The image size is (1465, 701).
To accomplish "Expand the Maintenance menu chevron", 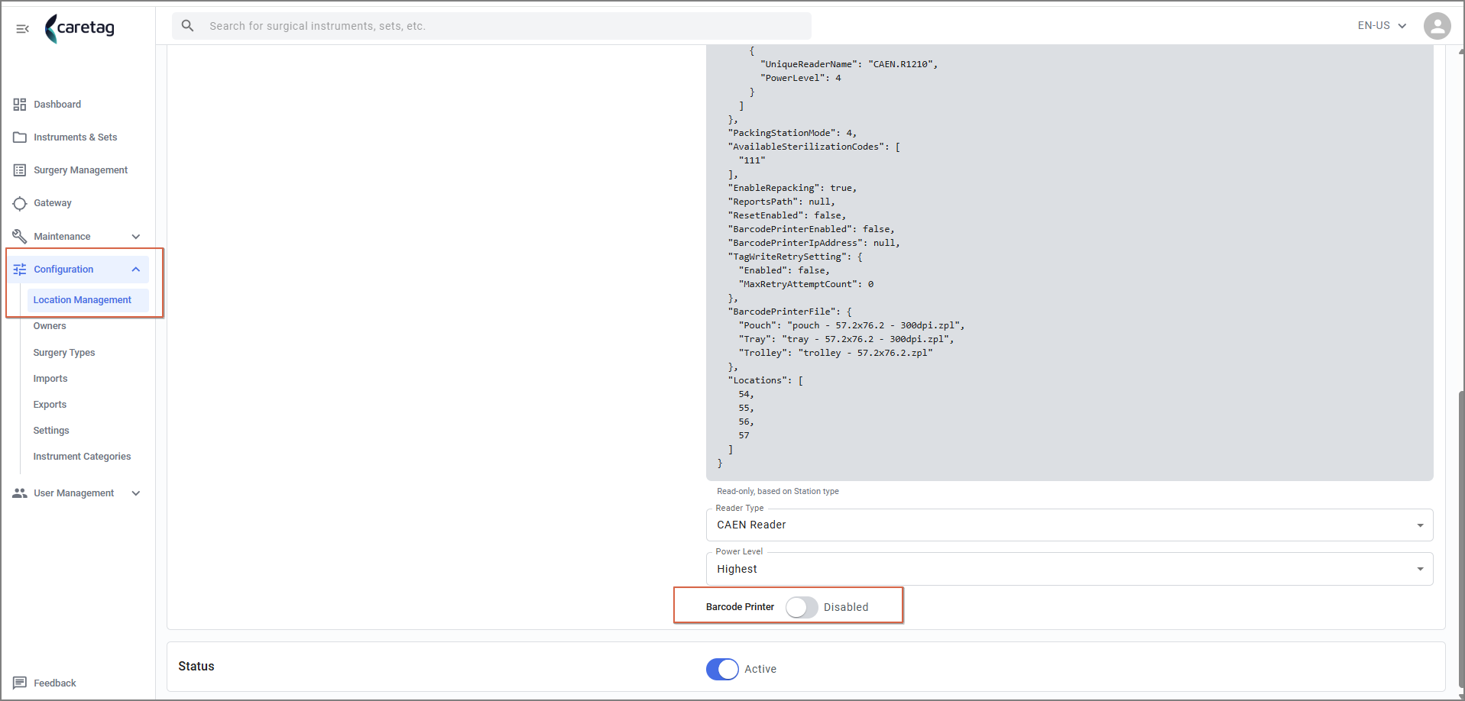I will click(136, 237).
